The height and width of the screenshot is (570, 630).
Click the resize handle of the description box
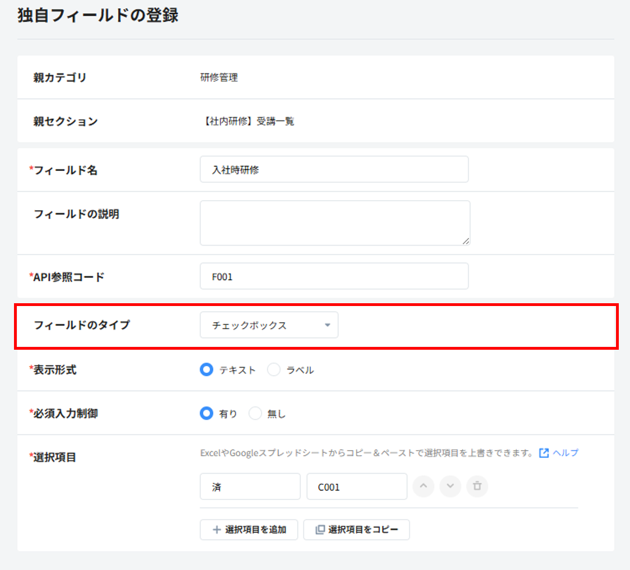466,241
